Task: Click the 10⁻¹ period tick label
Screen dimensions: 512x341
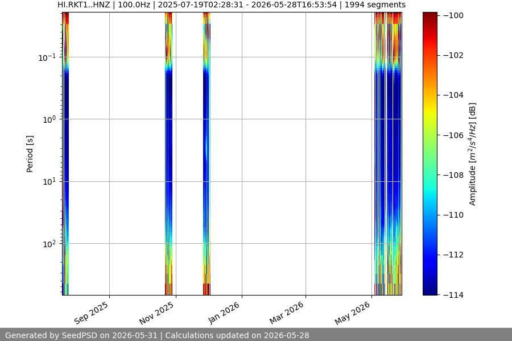Action: [47, 58]
